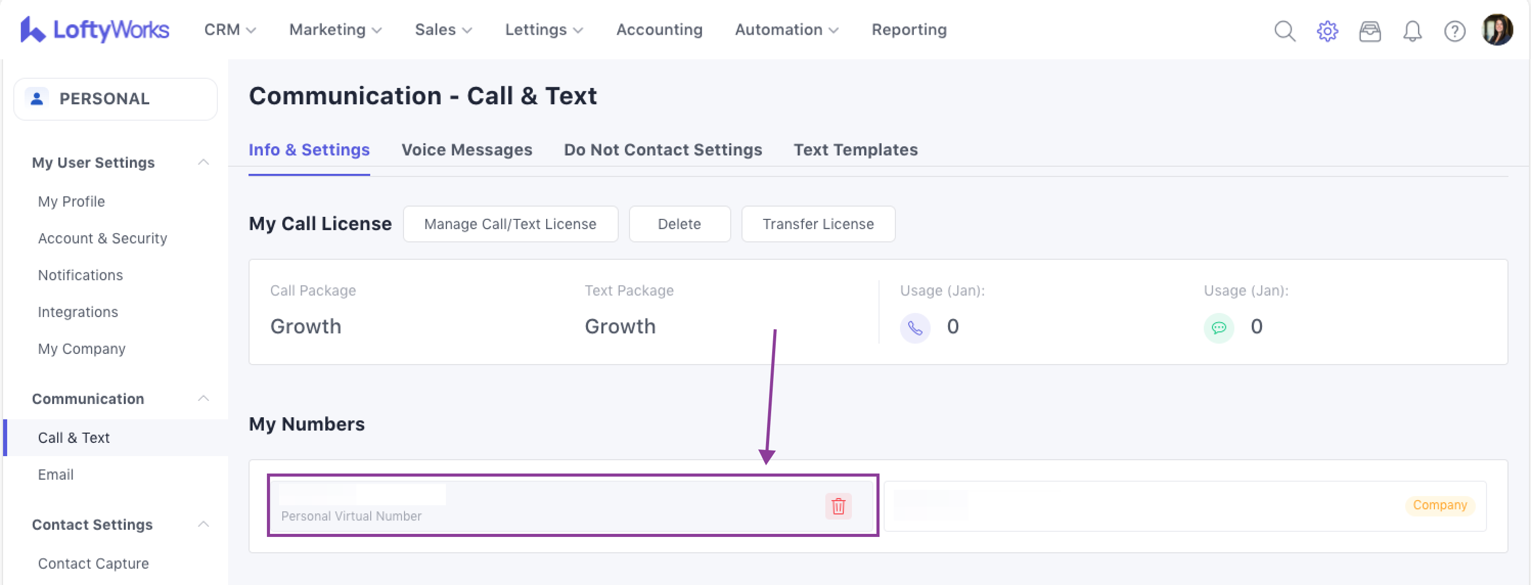Open the Marketing dropdown menu
1531x585 pixels.
[x=335, y=29]
